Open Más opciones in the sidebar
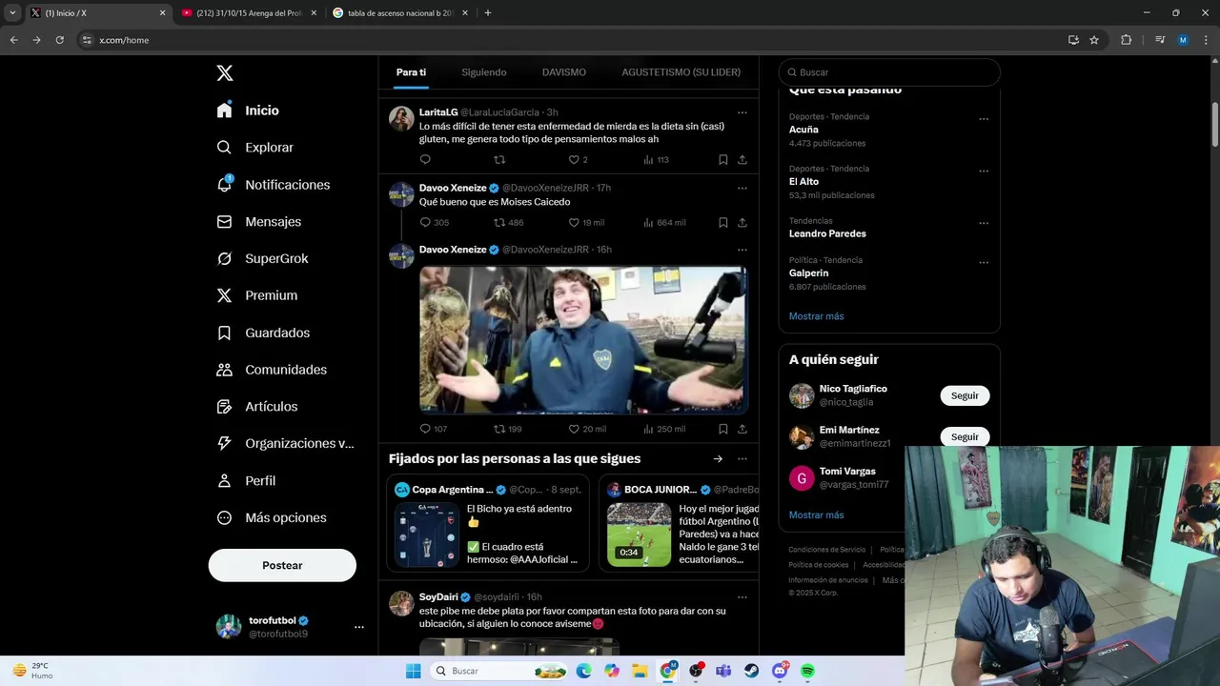 tap(272, 517)
